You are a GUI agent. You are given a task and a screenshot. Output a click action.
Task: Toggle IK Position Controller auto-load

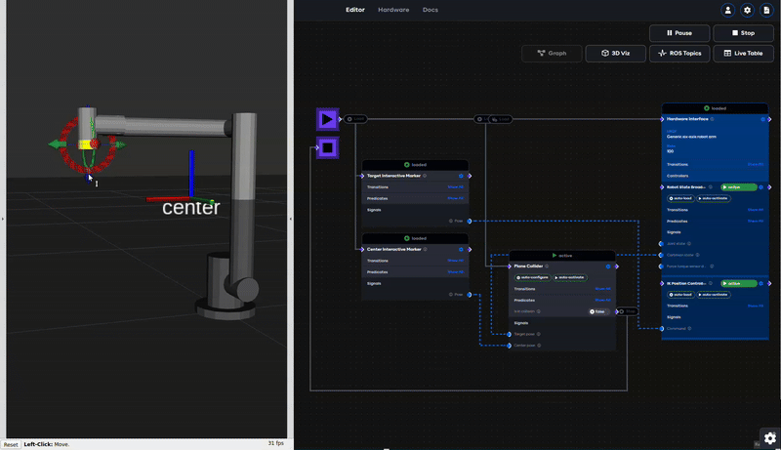(x=680, y=295)
